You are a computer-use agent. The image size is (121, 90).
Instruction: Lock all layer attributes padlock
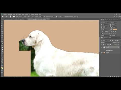[111, 45]
